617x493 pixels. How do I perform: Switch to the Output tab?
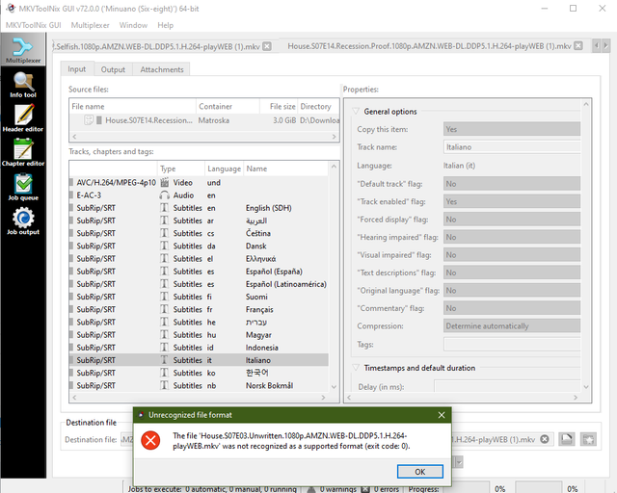[113, 69]
